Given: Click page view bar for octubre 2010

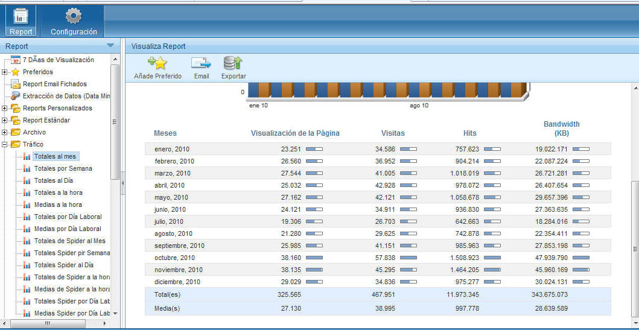Looking at the screenshot, I should click(314, 258).
